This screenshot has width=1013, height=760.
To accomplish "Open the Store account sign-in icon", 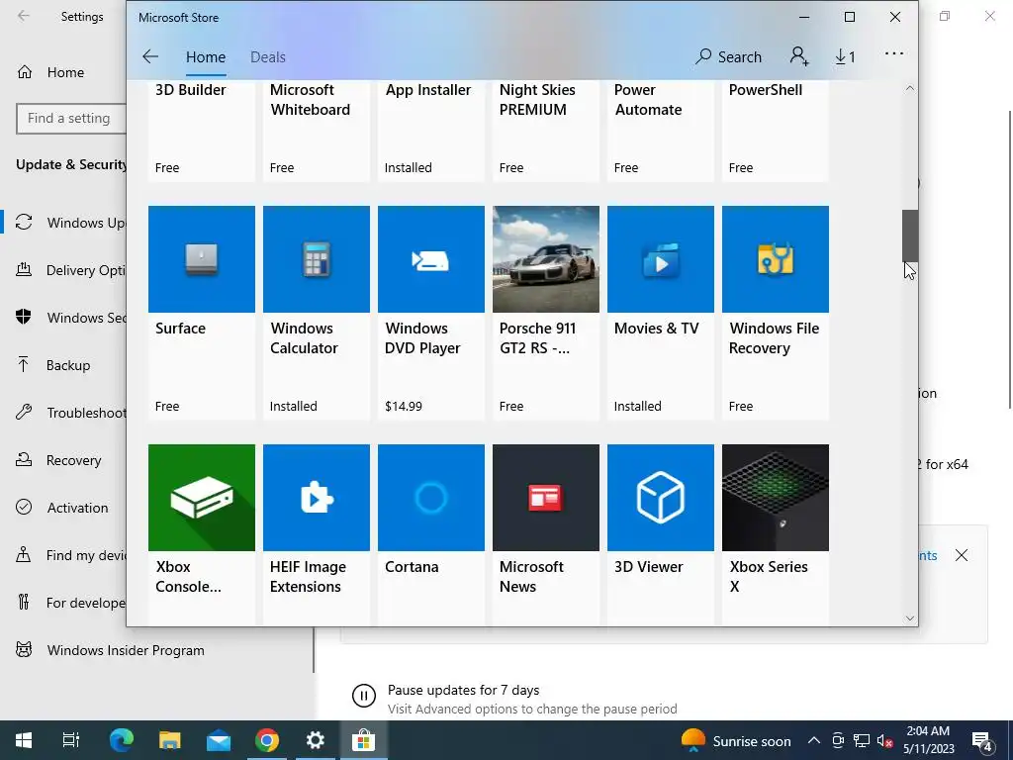I will pos(799,56).
